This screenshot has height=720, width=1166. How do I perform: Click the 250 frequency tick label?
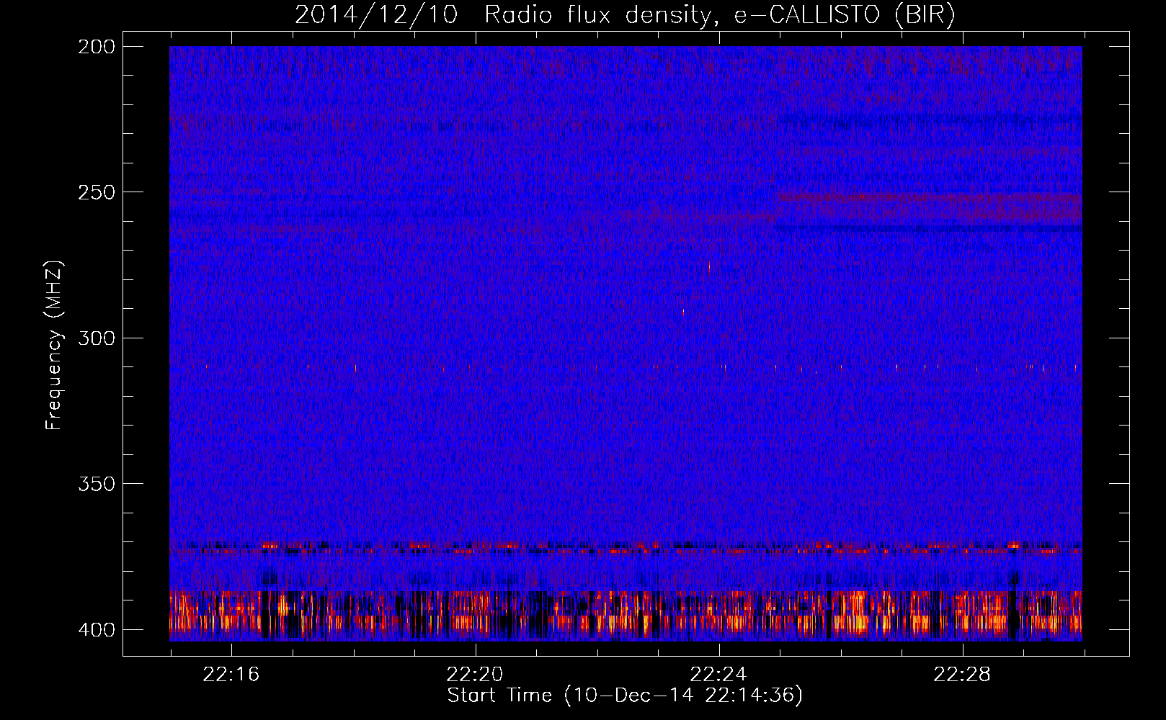coord(96,192)
